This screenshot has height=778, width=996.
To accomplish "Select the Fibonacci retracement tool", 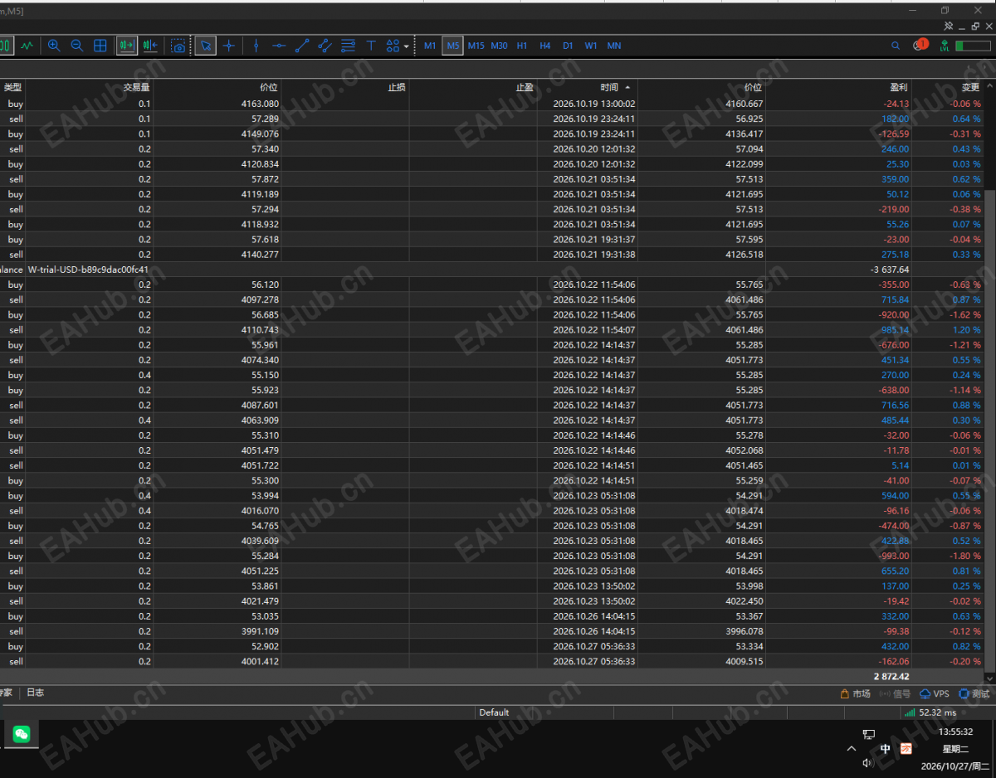I will [349, 46].
